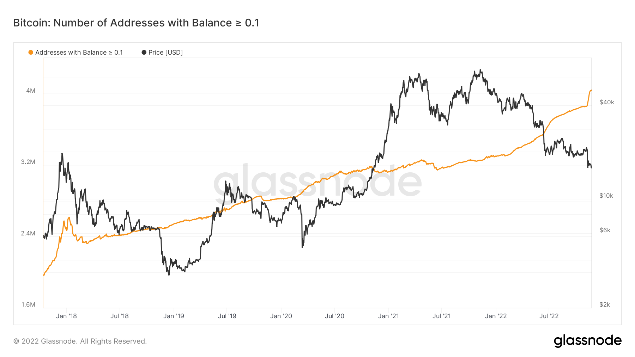Click the orange Addresses legend dot
The width and height of the screenshot is (635, 357).
coord(31,53)
